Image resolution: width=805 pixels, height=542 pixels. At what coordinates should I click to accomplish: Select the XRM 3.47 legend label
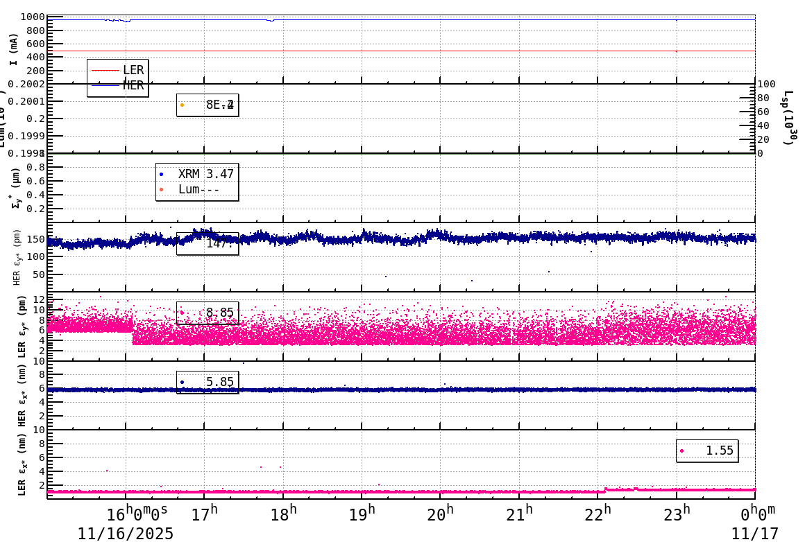coord(205,174)
